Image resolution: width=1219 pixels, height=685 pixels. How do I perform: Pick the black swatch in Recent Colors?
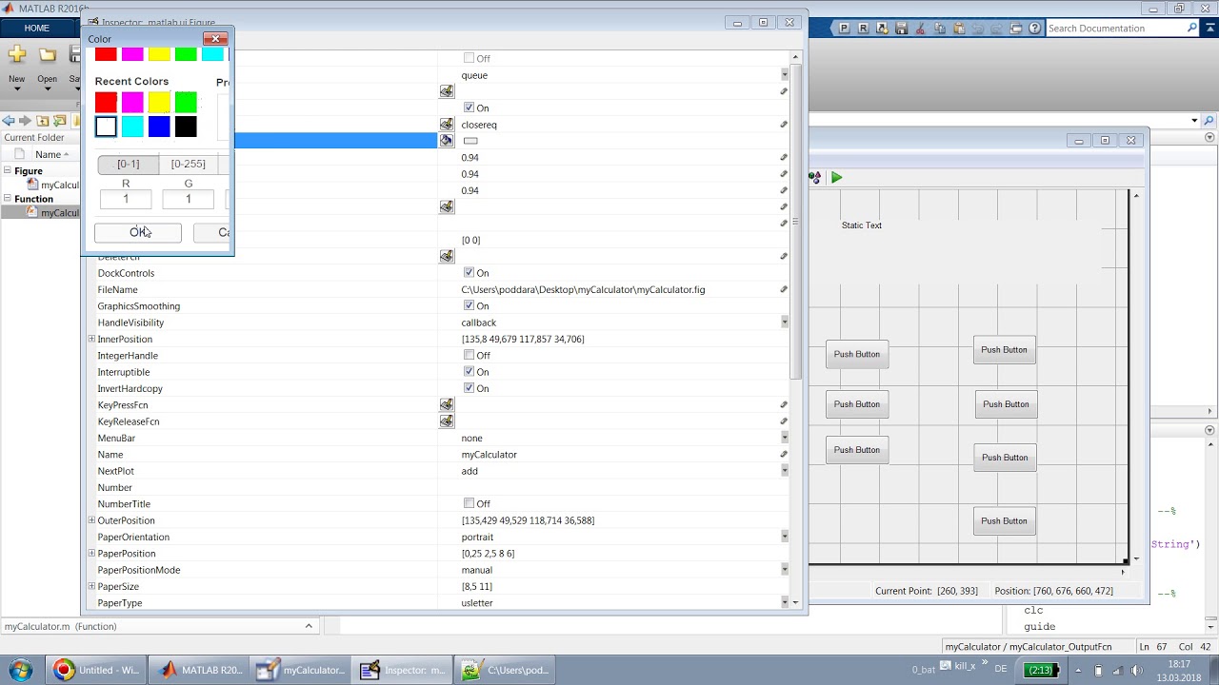point(186,127)
